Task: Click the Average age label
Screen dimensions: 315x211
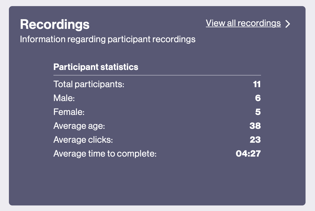Action: coord(79,126)
